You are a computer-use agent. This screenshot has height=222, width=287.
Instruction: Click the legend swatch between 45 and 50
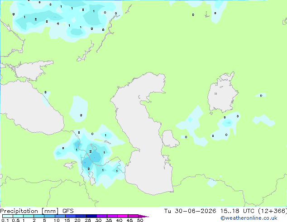click(x=133, y=216)
